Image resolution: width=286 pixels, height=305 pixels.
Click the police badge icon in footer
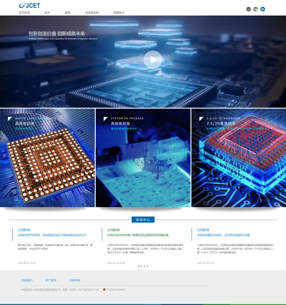click(x=104, y=289)
